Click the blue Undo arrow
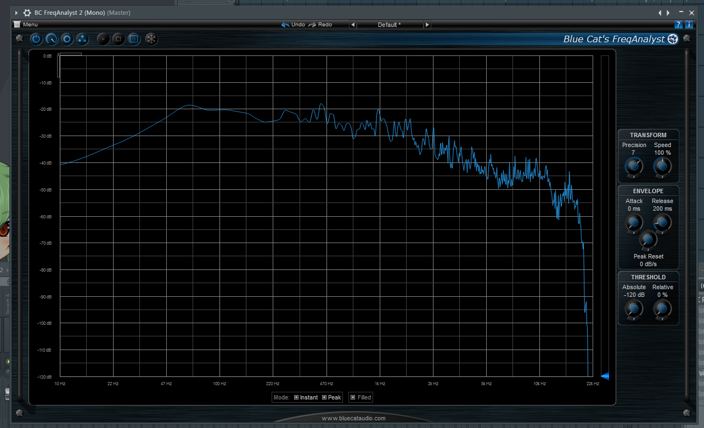Screen dimensions: 704x428 [285, 25]
